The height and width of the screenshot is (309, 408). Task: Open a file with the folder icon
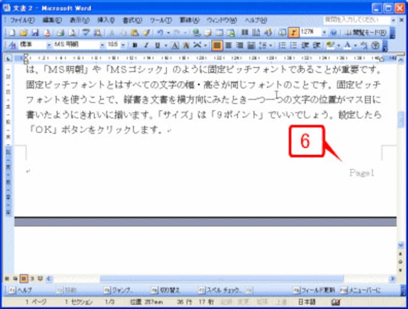(x=23, y=33)
